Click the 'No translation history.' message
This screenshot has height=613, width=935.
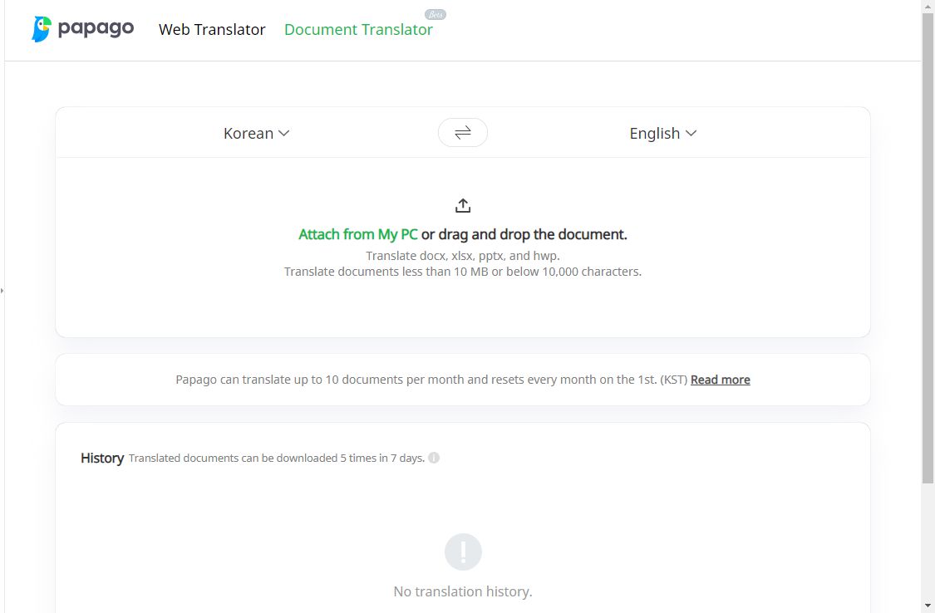pyautogui.click(x=463, y=591)
